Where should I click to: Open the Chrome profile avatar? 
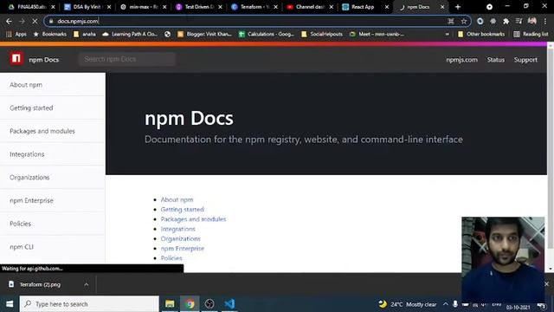(x=532, y=21)
